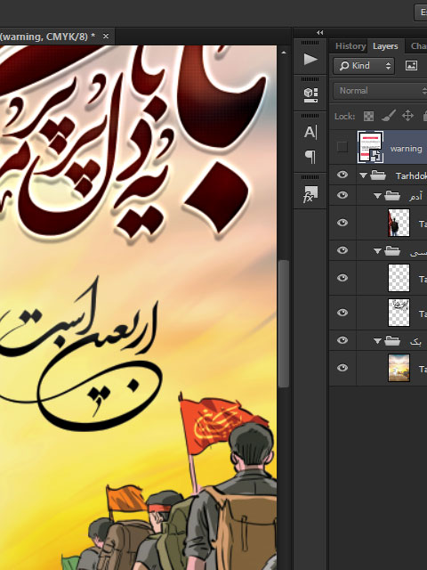Screen dimensions: 427x570
Task: Select the Layers tab
Action: pyautogui.click(x=385, y=46)
